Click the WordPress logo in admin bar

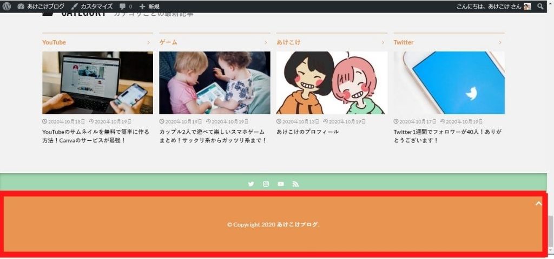point(6,7)
